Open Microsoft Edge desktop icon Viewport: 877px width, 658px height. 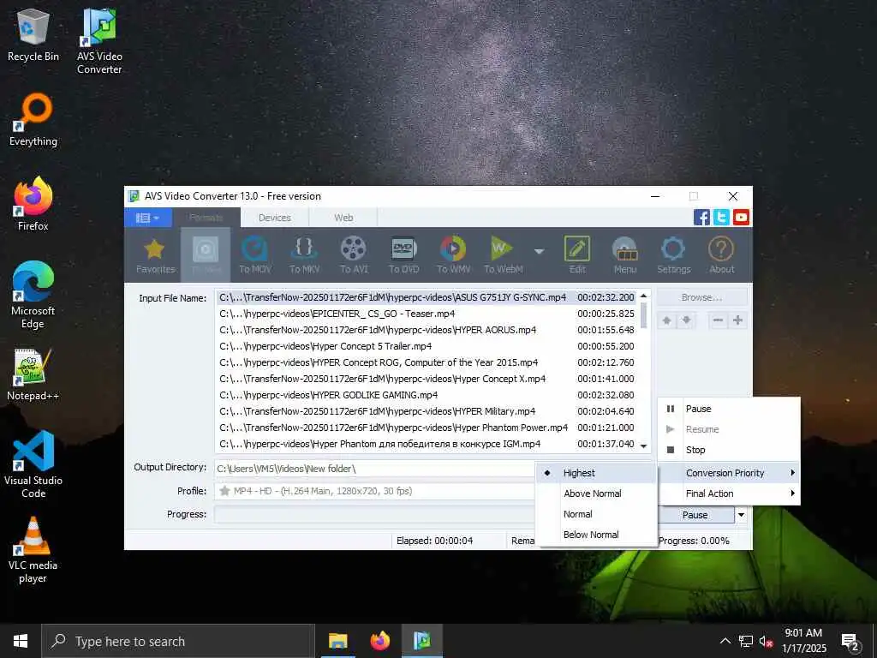tap(33, 295)
